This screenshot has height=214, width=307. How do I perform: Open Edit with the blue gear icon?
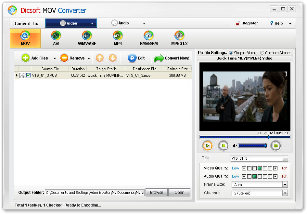click(132, 58)
